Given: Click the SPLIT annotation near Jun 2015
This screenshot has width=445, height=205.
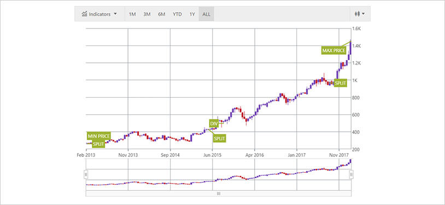Looking at the screenshot, I should click(219, 138).
